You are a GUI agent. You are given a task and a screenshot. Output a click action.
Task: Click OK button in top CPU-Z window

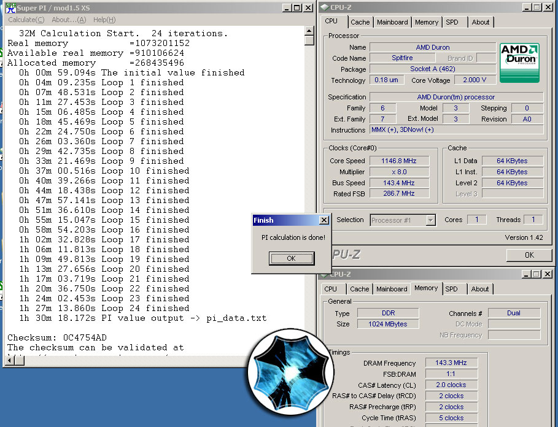pyautogui.click(x=529, y=255)
